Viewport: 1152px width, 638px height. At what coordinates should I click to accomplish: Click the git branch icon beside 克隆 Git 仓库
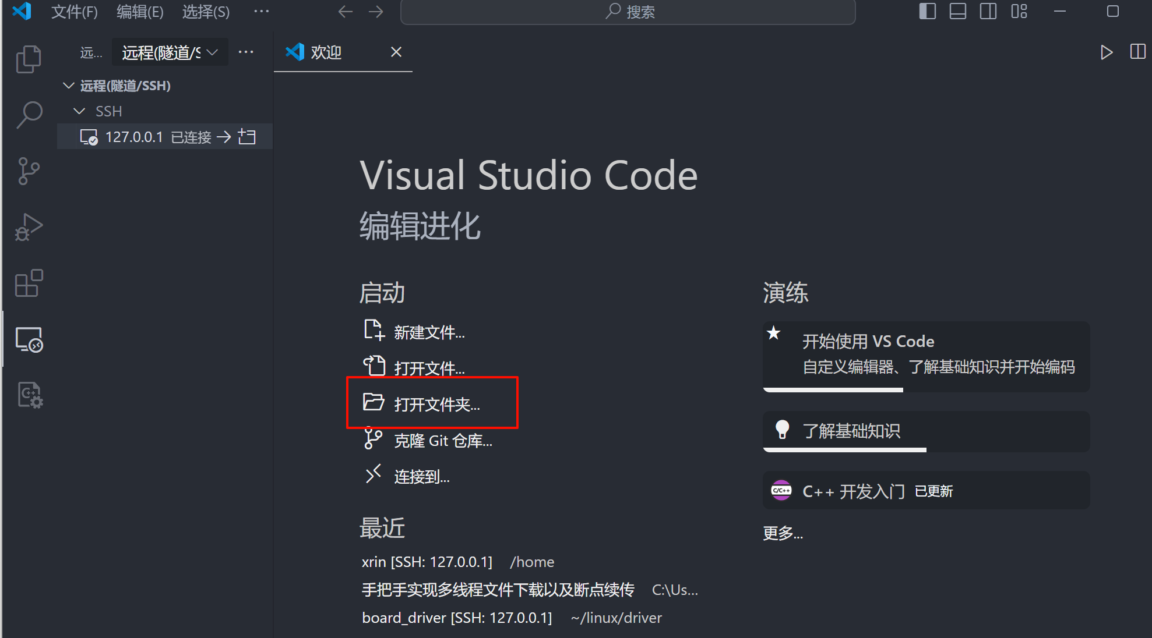point(373,438)
